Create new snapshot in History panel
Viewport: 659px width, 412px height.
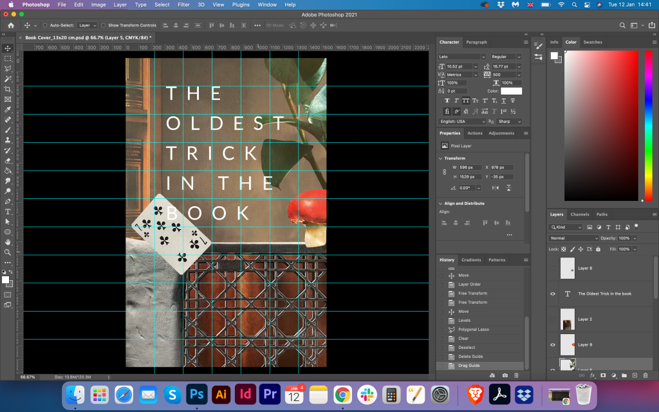point(505,375)
